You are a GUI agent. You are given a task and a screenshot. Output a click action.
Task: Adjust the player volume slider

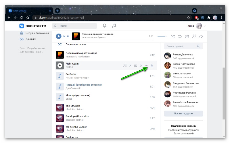click(162, 36)
